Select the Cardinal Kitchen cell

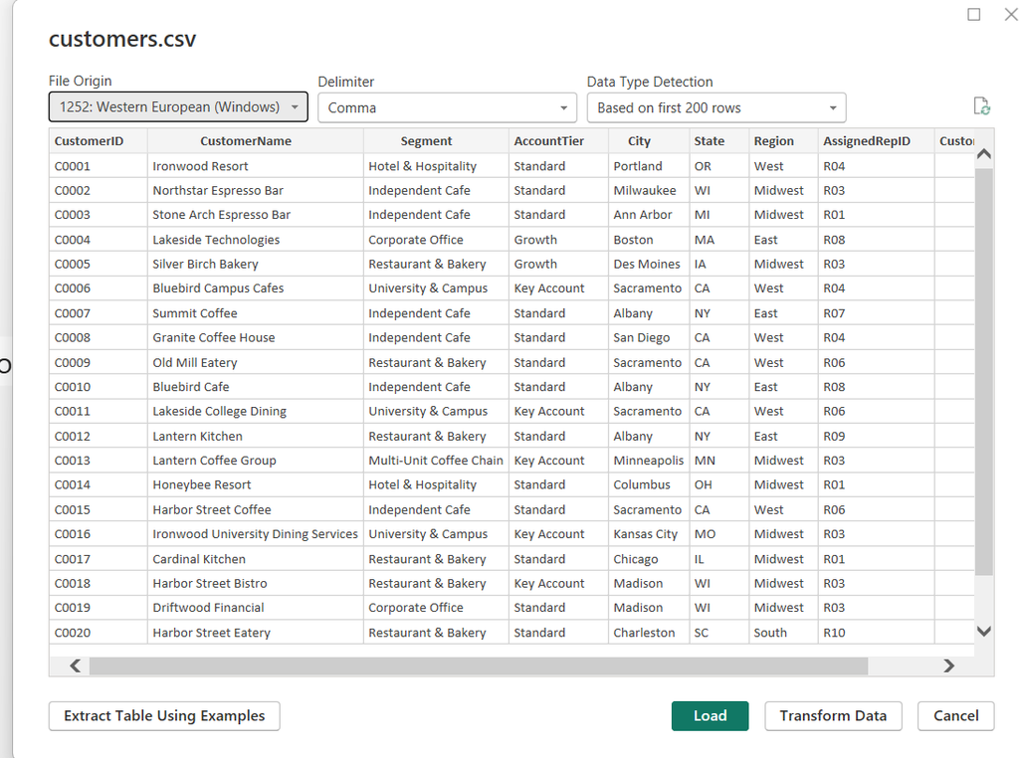256,559
